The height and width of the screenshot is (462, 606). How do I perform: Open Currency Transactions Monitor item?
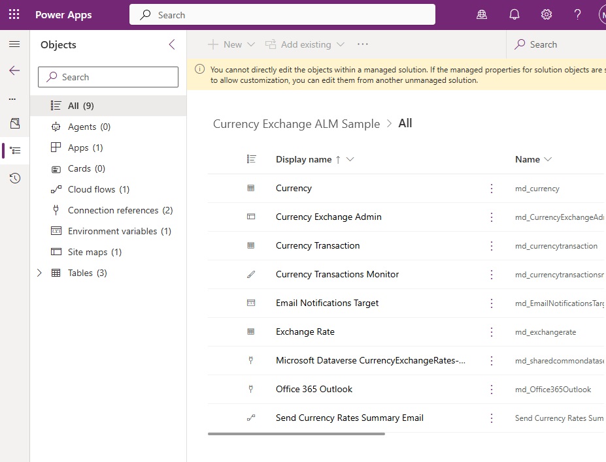coord(337,274)
